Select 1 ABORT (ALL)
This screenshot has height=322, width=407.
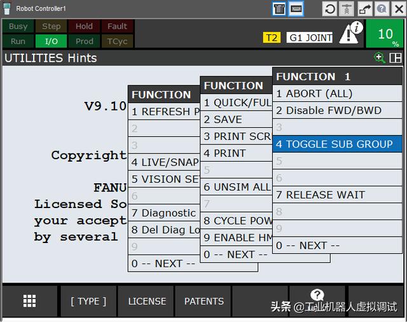(337, 94)
